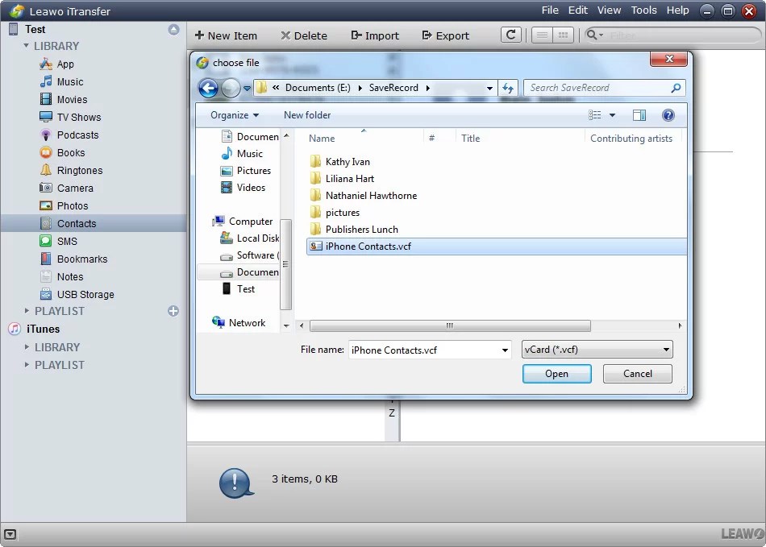Select the Ringtones sidebar icon
The height and width of the screenshot is (547, 766).
[47, 170]
